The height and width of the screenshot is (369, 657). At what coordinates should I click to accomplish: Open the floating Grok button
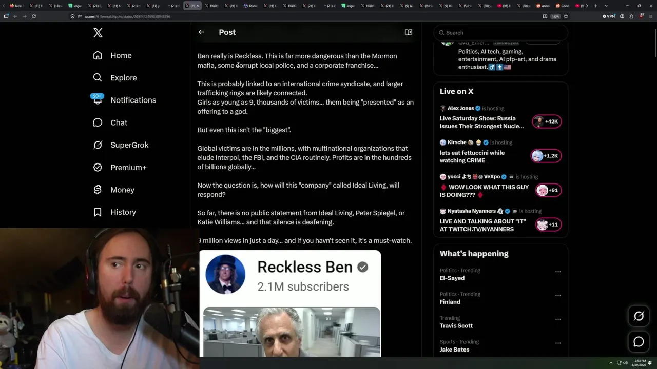click(639, 316)
